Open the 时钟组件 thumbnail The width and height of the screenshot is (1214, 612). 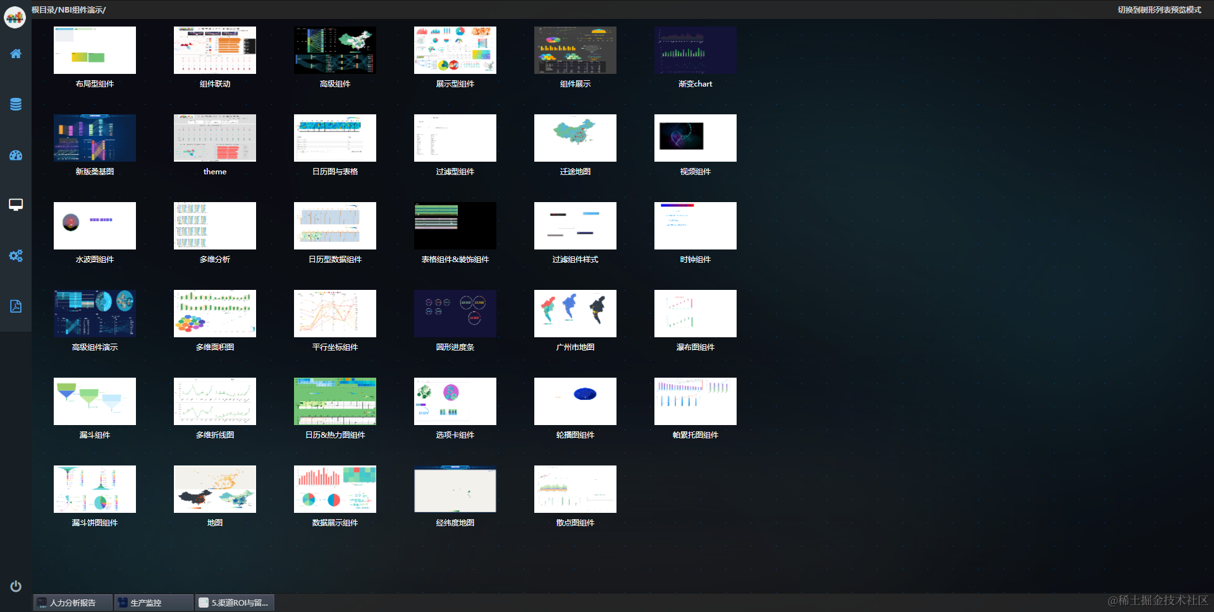pos(696,225)
